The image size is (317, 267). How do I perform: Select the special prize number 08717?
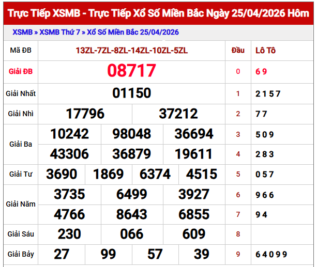pos(132,71)
